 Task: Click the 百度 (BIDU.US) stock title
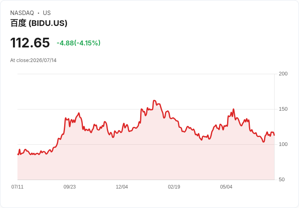[x=39, y=23]
